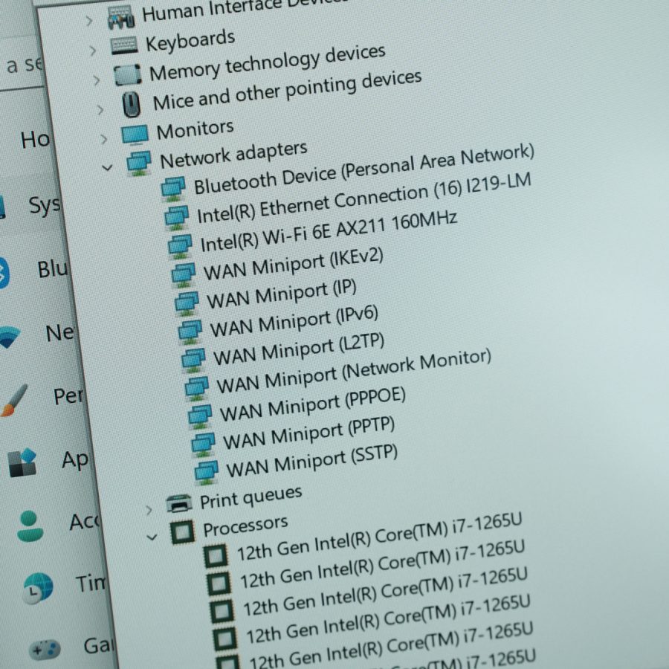Image resolution: width=669 pixels, height=669 pixels.
Task: Collapse the Network adapters category
Action: [x=107, y=168]
